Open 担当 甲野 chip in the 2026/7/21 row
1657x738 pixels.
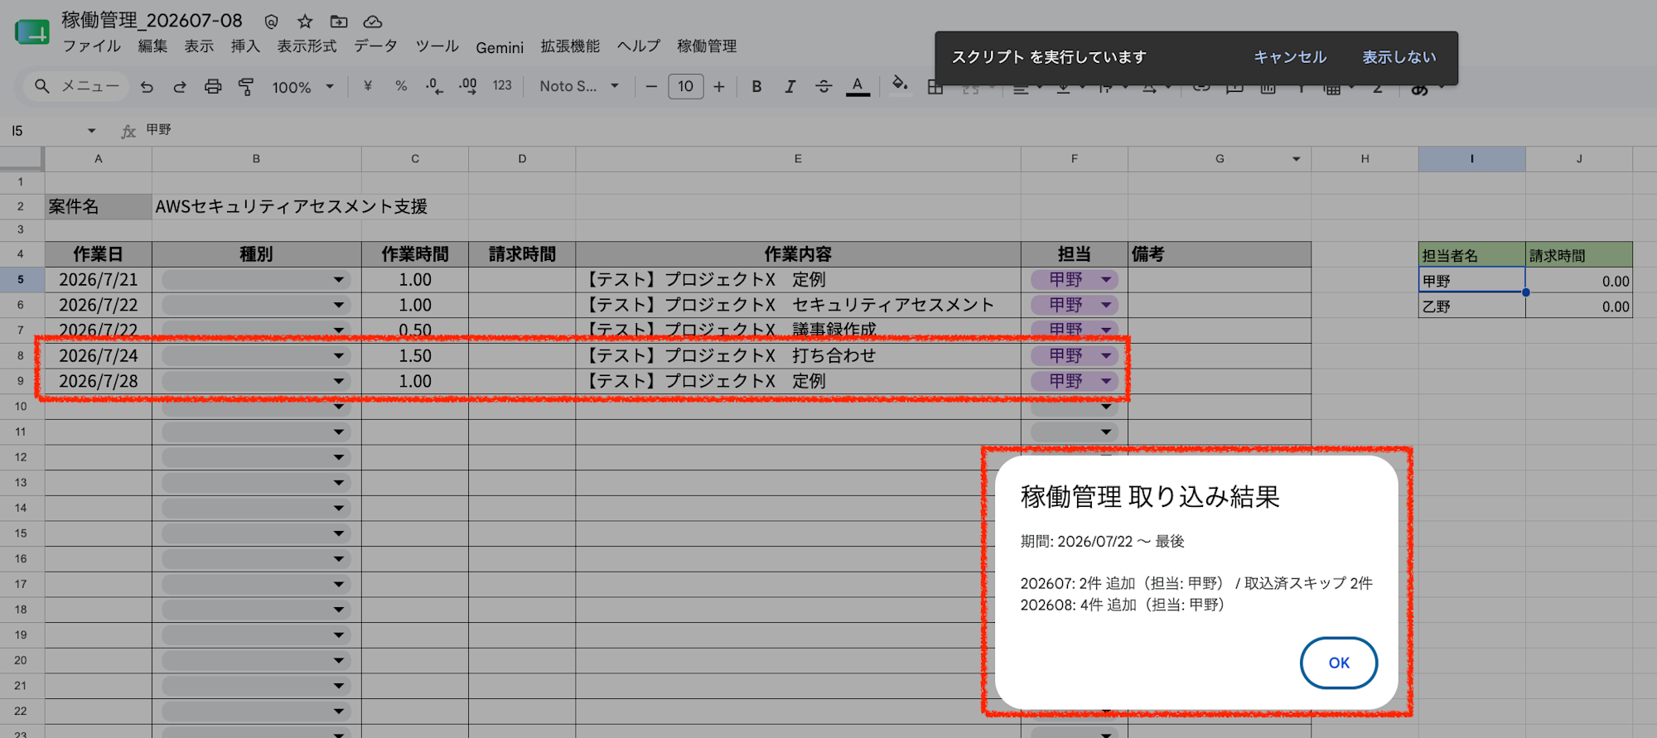tap(1075, 280)
